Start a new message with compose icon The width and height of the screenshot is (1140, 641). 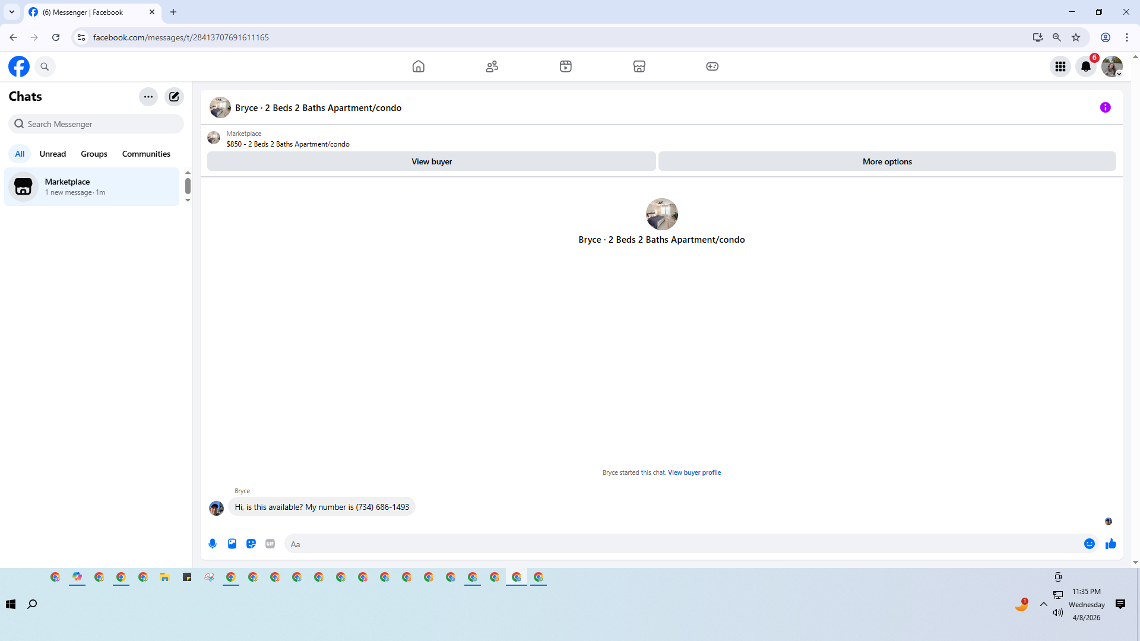pyautogui.click(x=174, y=97)
